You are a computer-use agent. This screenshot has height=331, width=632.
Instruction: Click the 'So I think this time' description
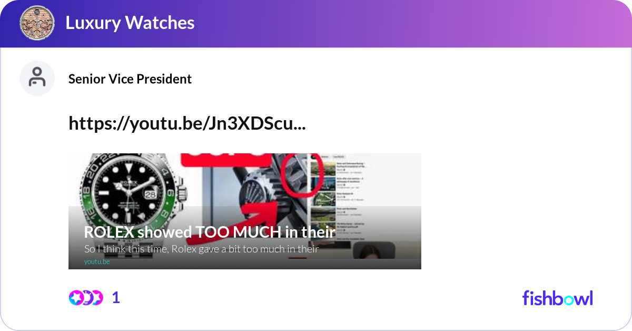202,249
